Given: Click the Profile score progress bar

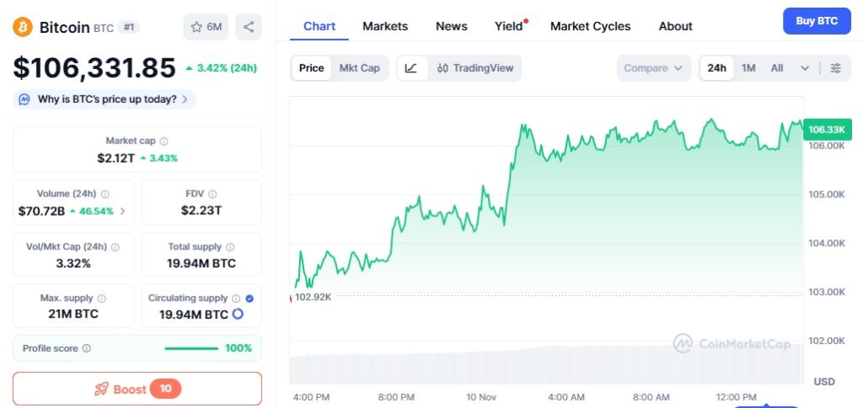Looking at the screenshot, I should pyautogui.click(x=191, y=348).
